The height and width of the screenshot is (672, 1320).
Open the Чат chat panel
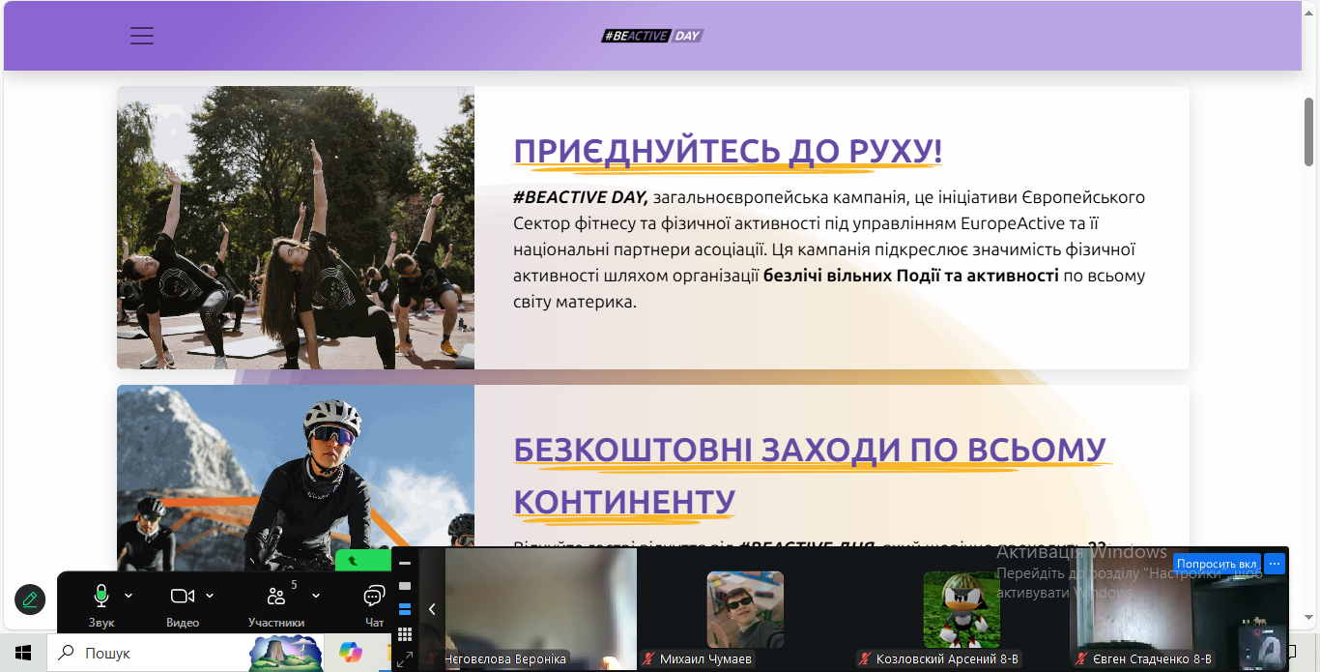374,596
